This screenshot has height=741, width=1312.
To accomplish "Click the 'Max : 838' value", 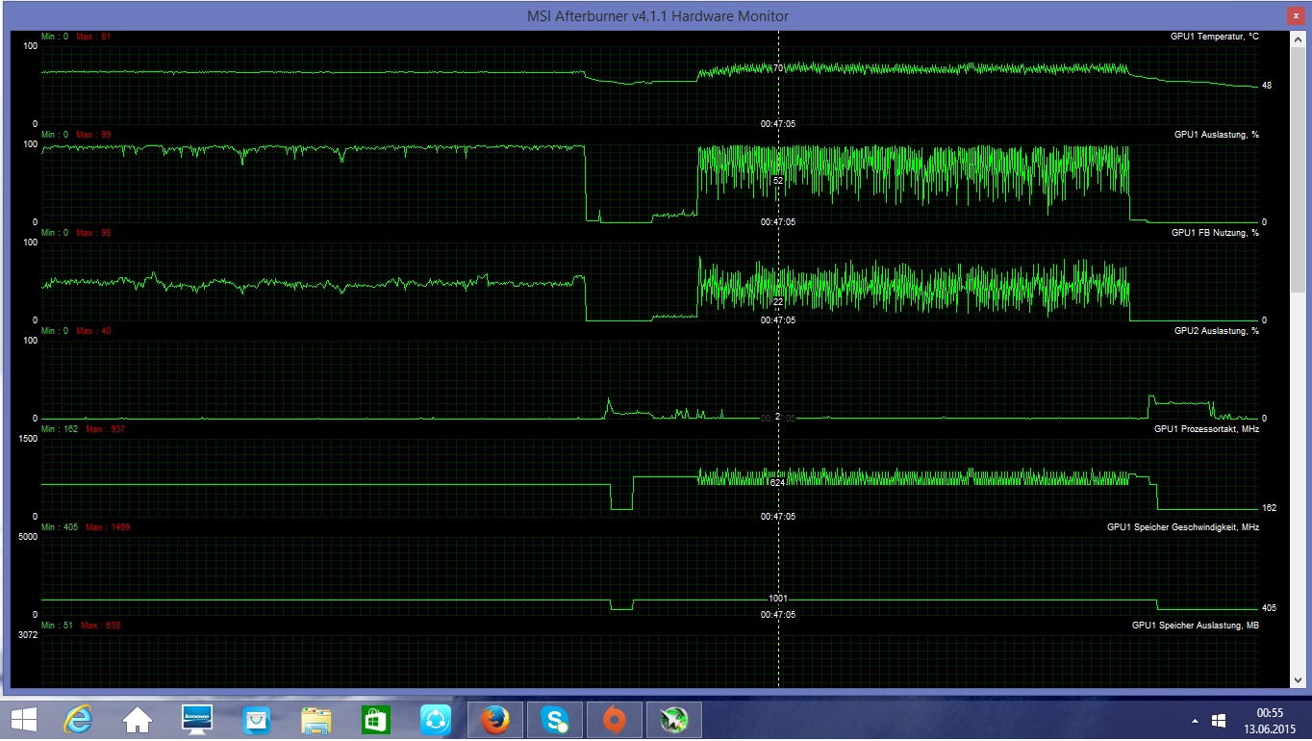I will (x=101, y=626).
